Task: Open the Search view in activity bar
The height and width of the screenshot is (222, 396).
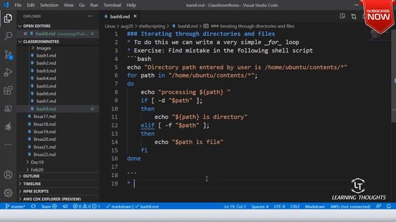Action: 8,36
